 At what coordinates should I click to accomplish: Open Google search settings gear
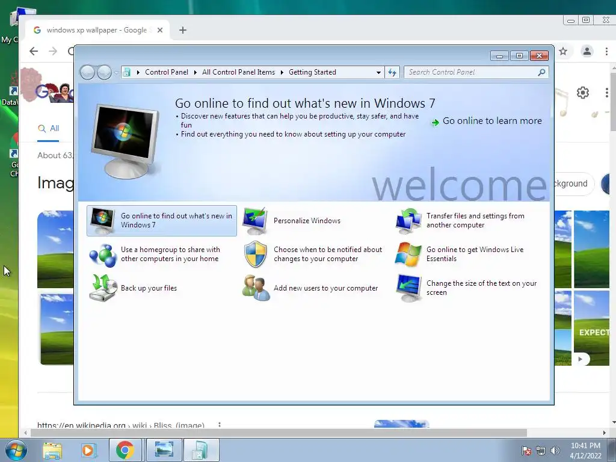(582, 93)
